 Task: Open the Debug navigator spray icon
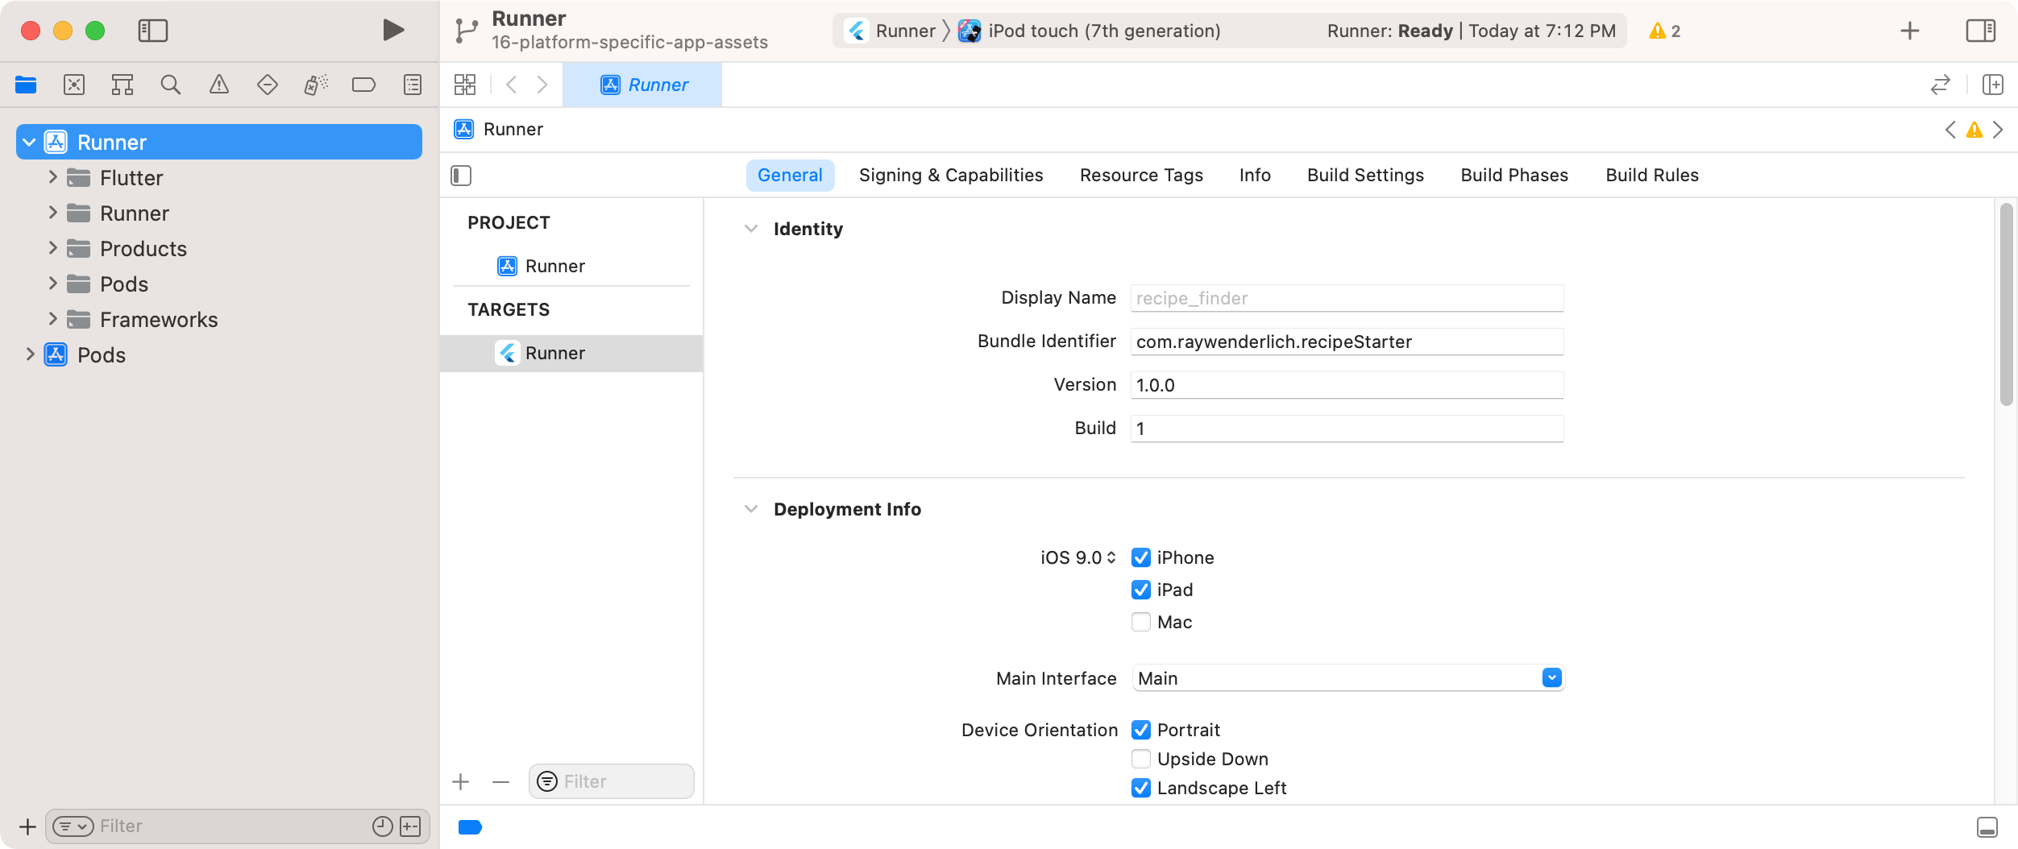(x=316, y=85)
